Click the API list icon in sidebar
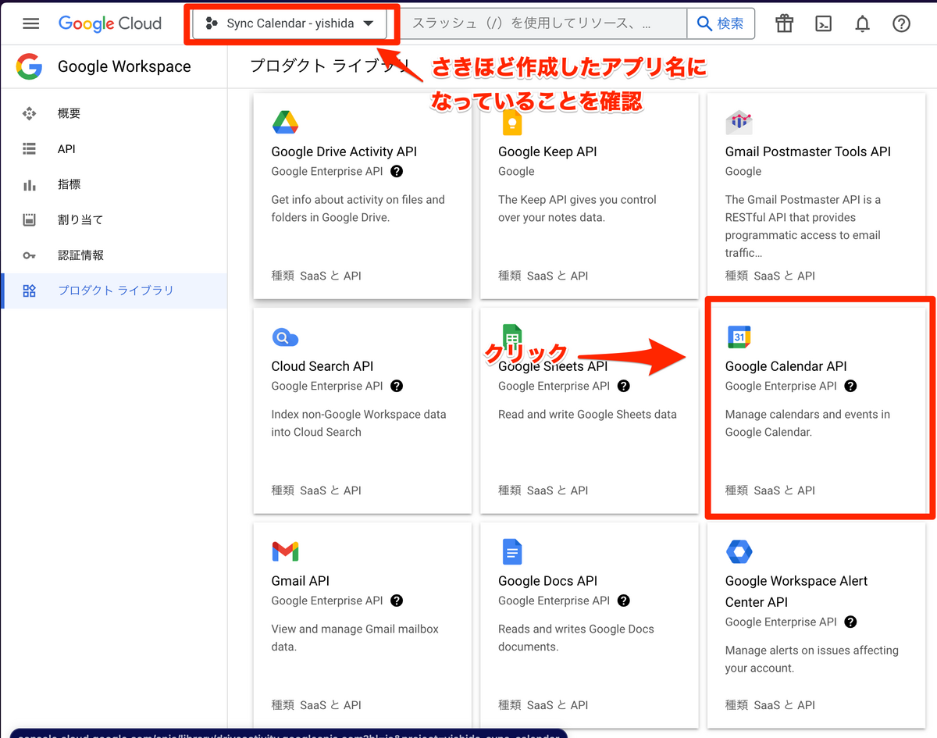 30,148
